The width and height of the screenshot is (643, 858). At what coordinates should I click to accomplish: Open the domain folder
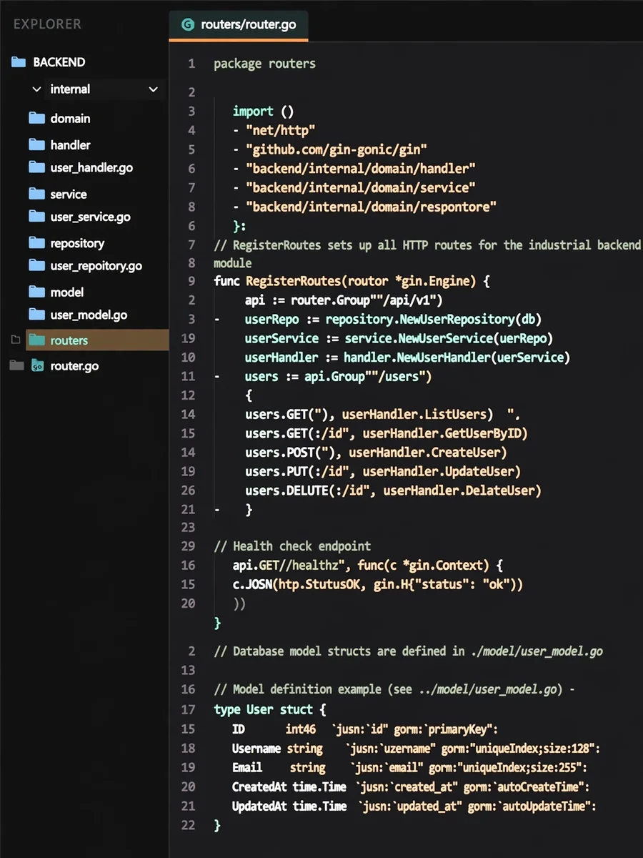70,118
